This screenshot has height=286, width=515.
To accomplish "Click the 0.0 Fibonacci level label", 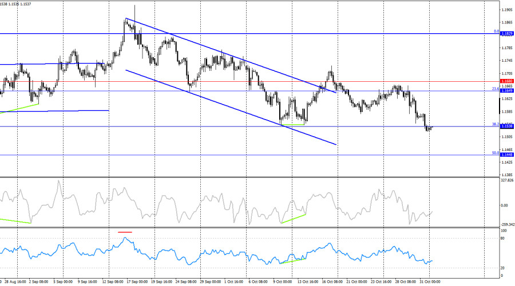I will (x=496, y=31).
